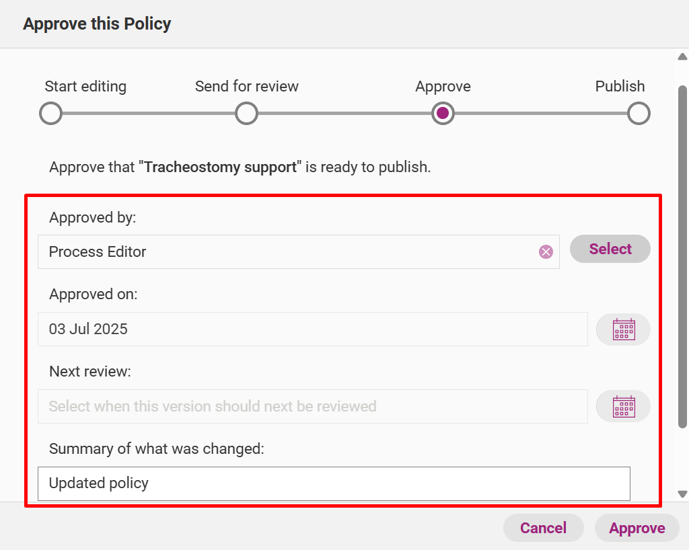Click the Select approver button
The height and width of the screenshot is (550, 689).
(x=610, y=249)
